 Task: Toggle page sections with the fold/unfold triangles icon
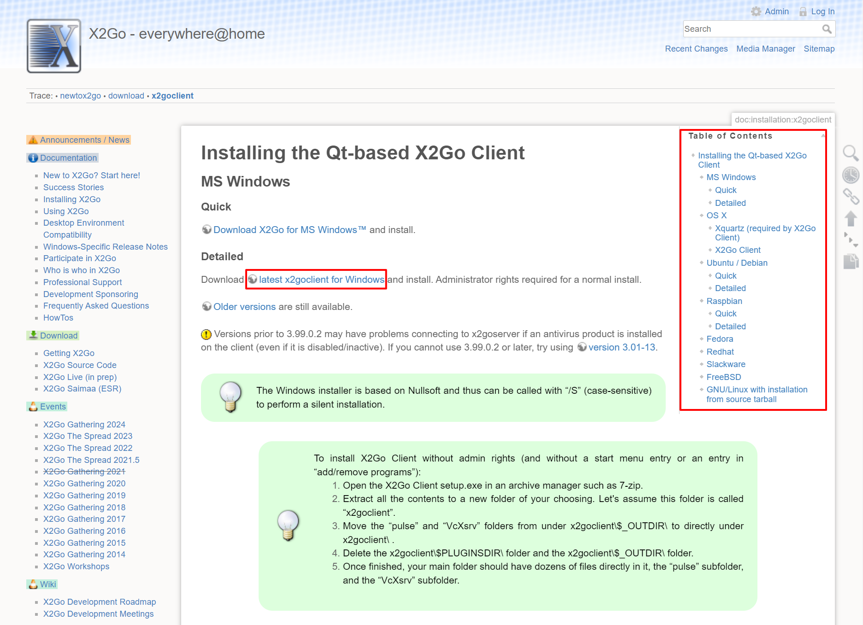pos(851,239)
